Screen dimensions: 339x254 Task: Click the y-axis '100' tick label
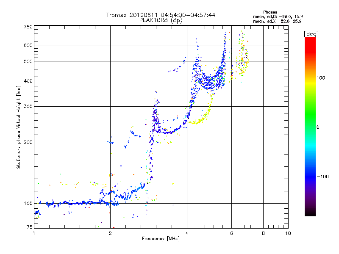(x=28, y=203)
